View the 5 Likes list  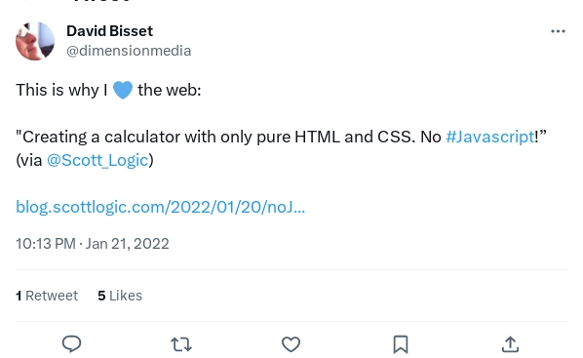(x=120, y=296)
